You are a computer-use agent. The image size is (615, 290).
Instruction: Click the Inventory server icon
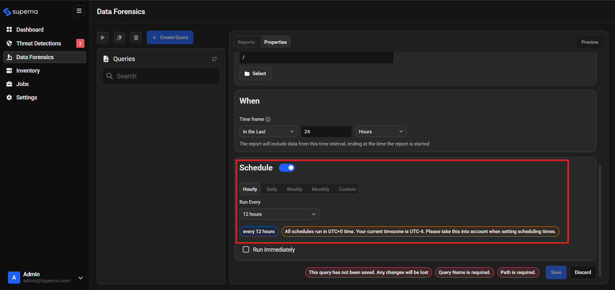coord(9,71)
